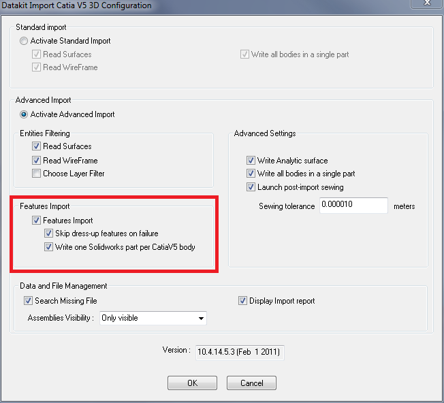
Task: Click the Sewing tolerance value field
Action: 353,206
